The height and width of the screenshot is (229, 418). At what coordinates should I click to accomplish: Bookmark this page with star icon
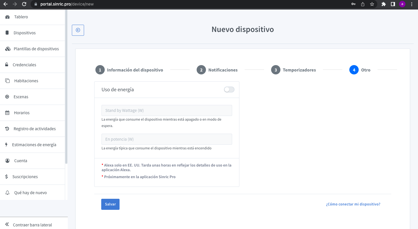[x=372, y=4]
